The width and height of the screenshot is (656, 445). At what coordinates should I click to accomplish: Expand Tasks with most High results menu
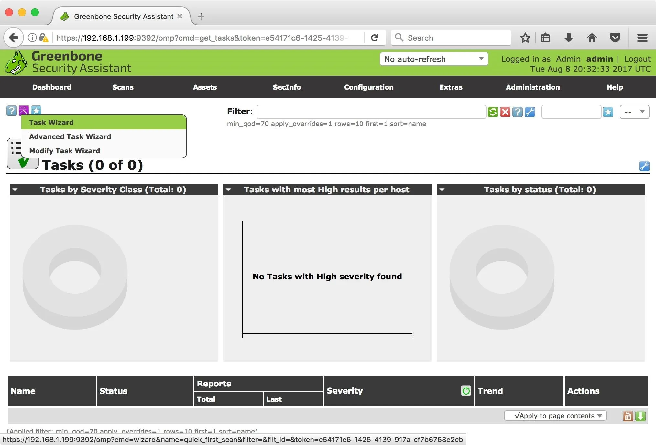tap(228, 190)
